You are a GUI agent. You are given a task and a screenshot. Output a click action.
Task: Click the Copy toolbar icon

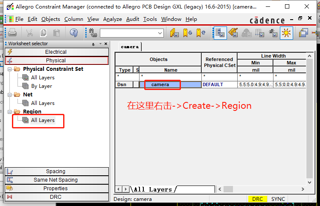43,33
